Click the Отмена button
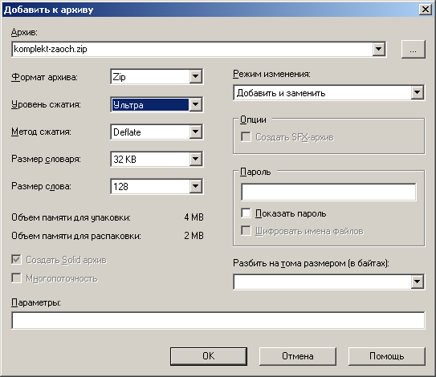 click(298, 356)
